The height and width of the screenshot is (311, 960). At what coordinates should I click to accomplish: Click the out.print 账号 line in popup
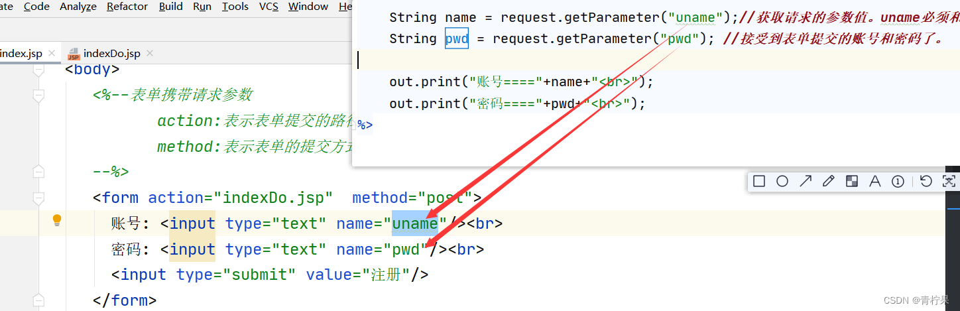(521, 82)
